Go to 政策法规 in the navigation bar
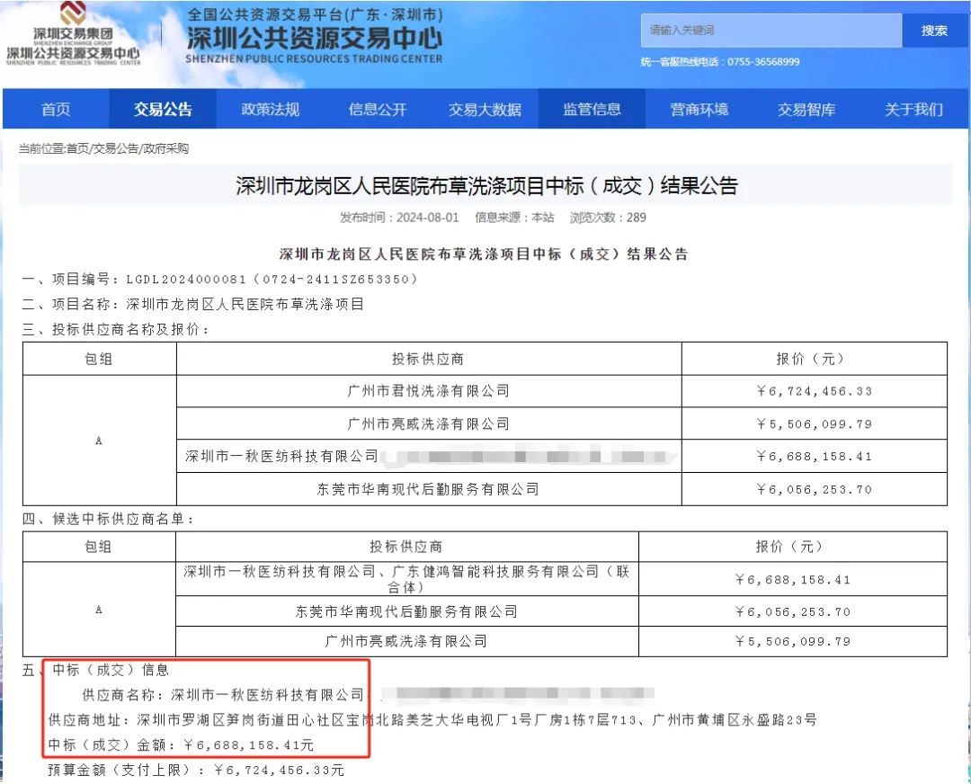The image size is (971, 784). click(270, 110)
